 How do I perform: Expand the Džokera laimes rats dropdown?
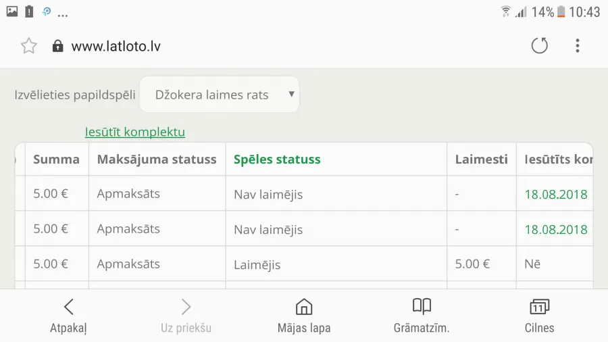220,95
